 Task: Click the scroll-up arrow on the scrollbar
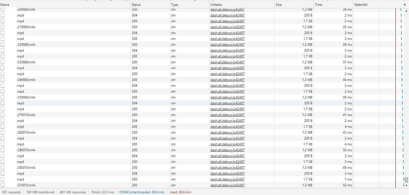tap(406, 10)
